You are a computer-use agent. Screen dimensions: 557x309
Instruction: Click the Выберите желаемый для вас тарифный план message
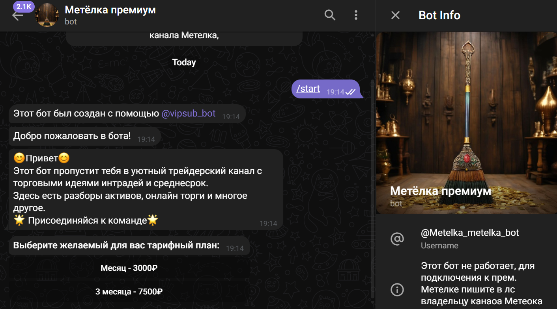point(129,246)
